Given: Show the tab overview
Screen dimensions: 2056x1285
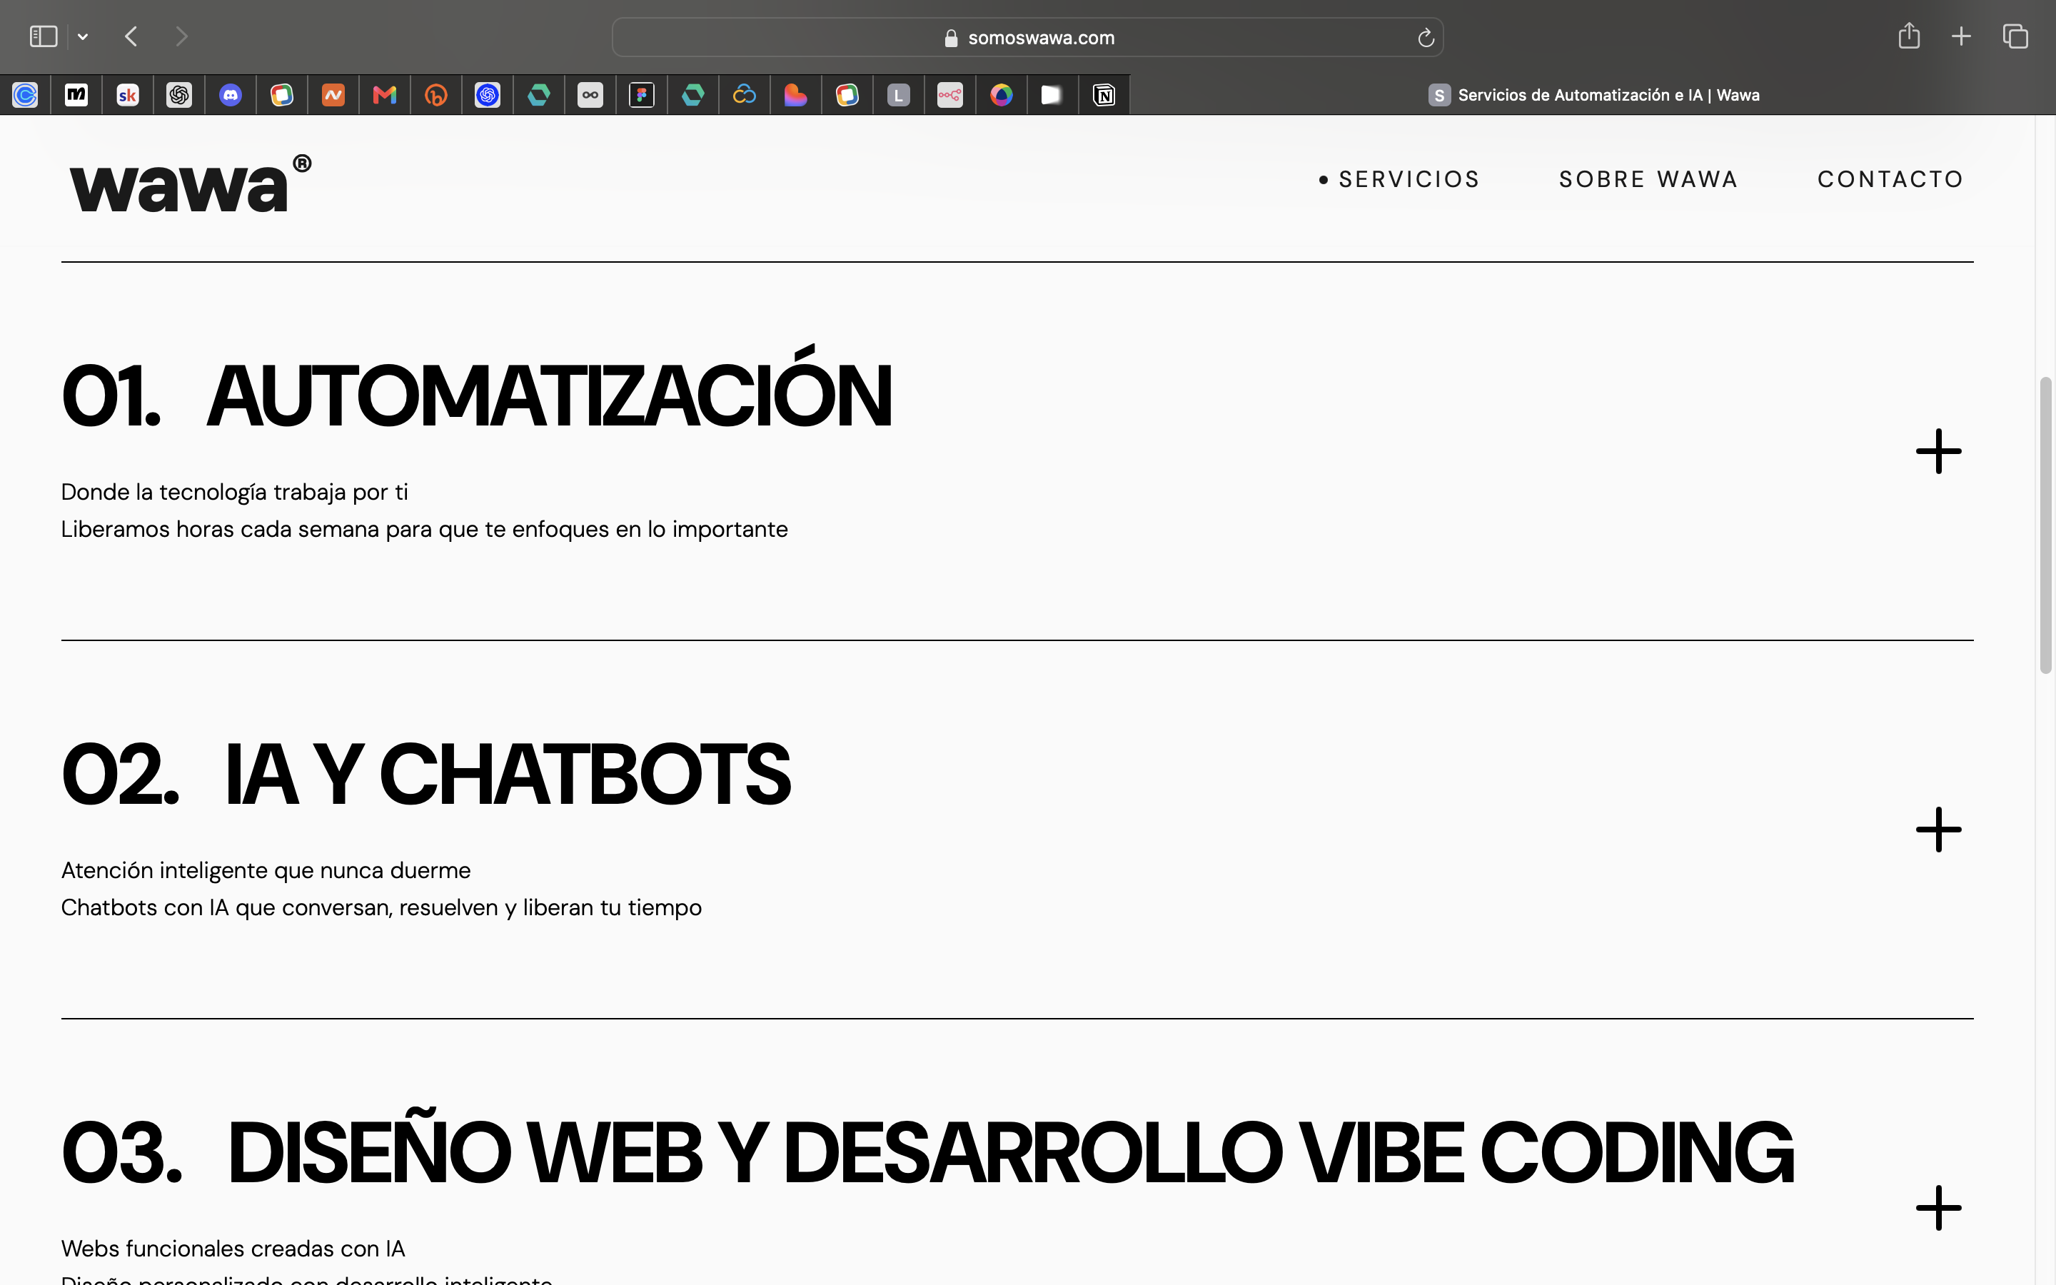Looking at the screenshot, I should point(2015,36).
